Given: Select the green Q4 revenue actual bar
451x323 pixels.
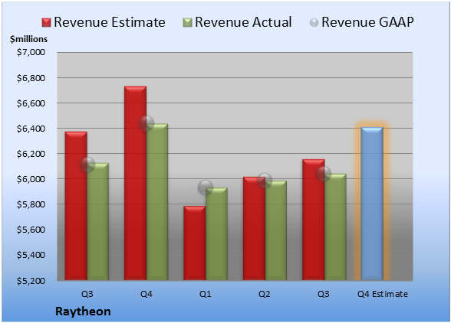Looking at the screenshot, I should (x=157, y=202).
